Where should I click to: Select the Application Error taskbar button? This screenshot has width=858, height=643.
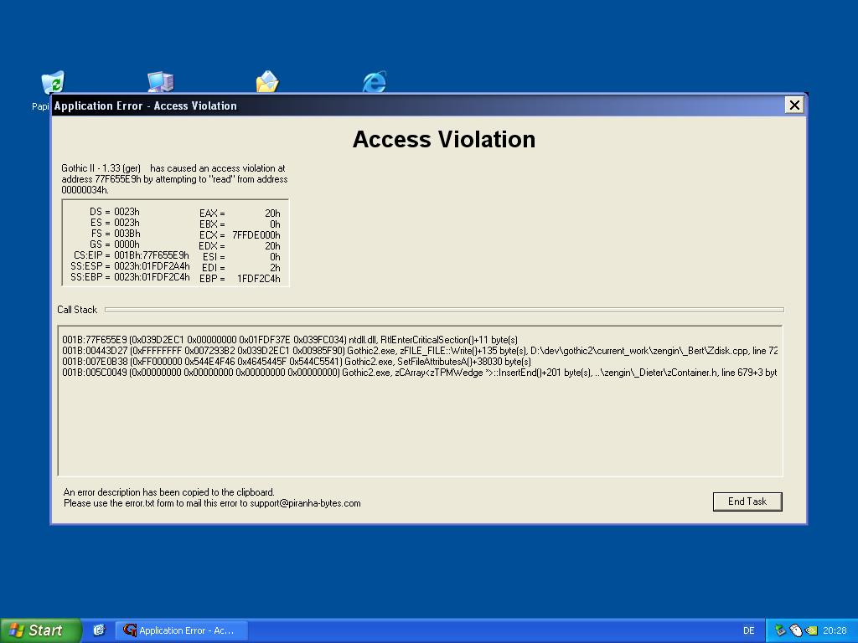[x=182, y=630]
